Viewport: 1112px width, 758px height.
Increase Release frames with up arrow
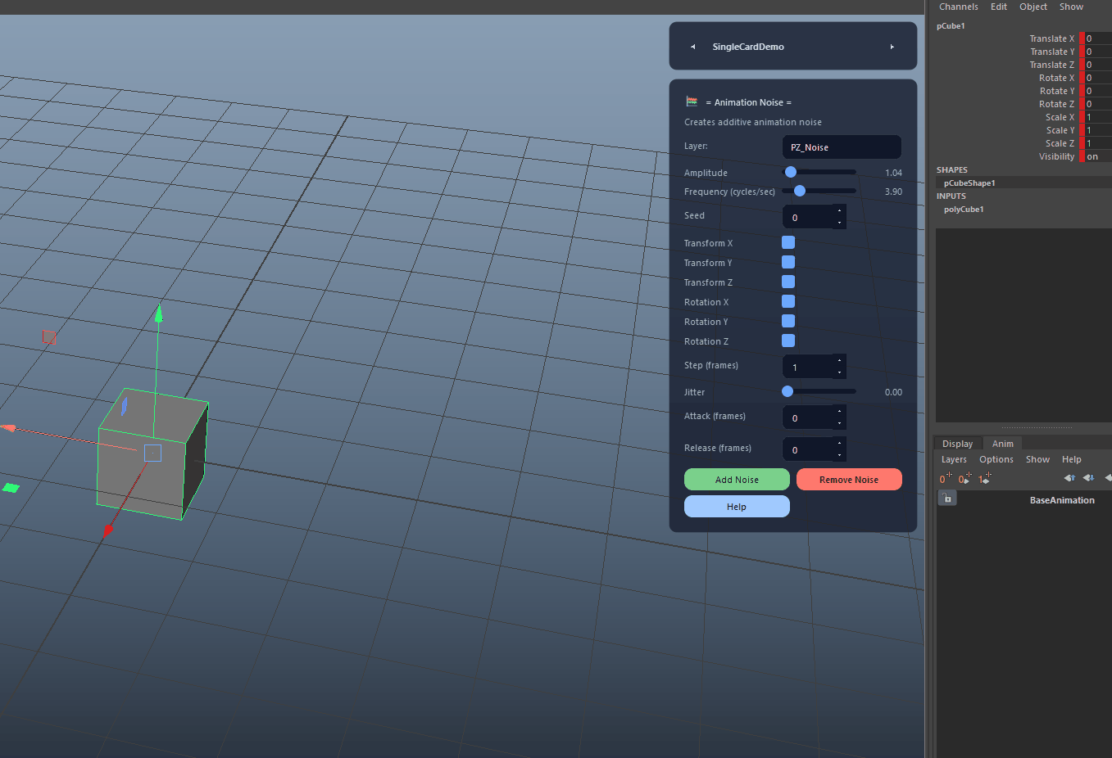[839, 444]
